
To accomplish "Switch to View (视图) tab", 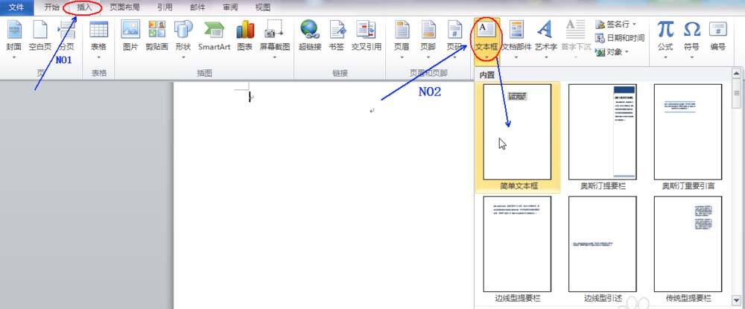I will (263, 7).
